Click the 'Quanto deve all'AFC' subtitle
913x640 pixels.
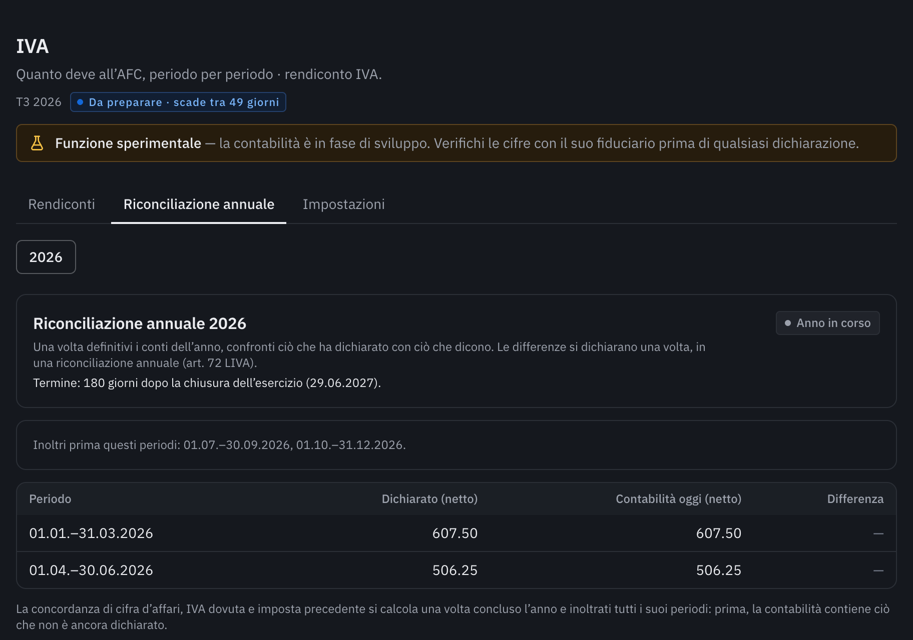coord(199,74)
